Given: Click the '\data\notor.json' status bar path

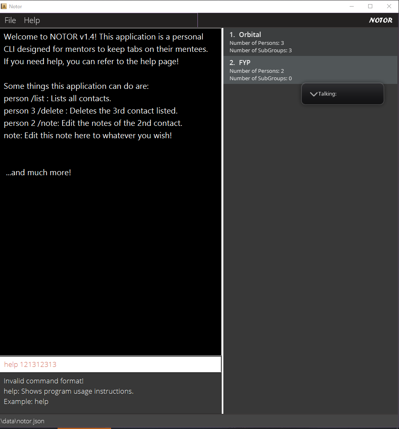Looking at the screenshot, I should point(22,421).
